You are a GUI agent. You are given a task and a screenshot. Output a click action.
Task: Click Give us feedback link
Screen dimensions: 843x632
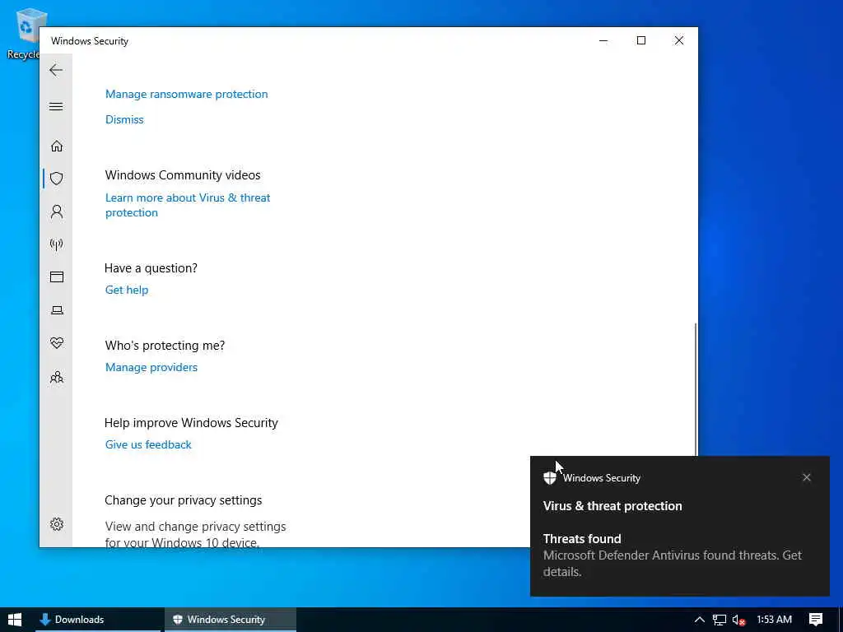tap(148, 444)
